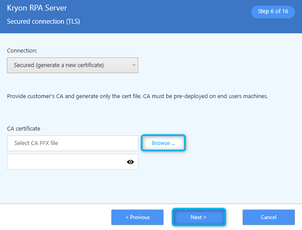Image resolution: width=302 pixels, height=230 pixels.
Task: Click the 'Step 6 of 16' badge
Action: (x=273, y=11)
